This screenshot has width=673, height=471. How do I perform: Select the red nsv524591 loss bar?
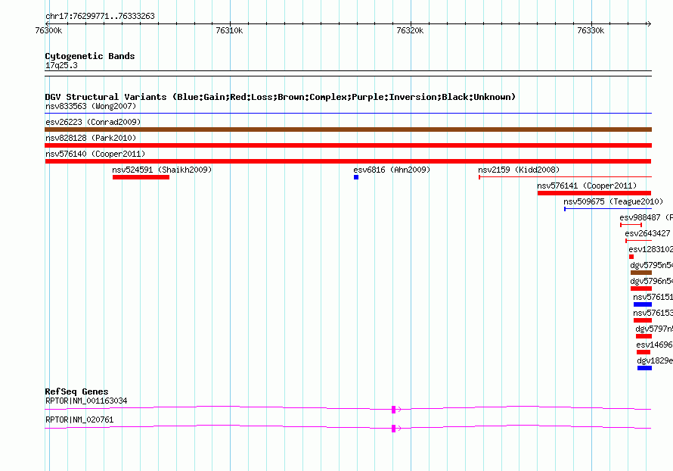(x=141, y=177)
